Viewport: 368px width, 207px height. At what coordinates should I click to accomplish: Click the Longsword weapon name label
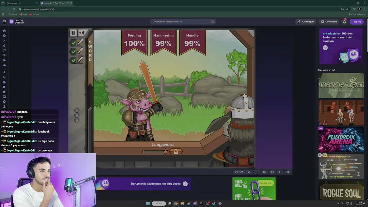[163, 145]
